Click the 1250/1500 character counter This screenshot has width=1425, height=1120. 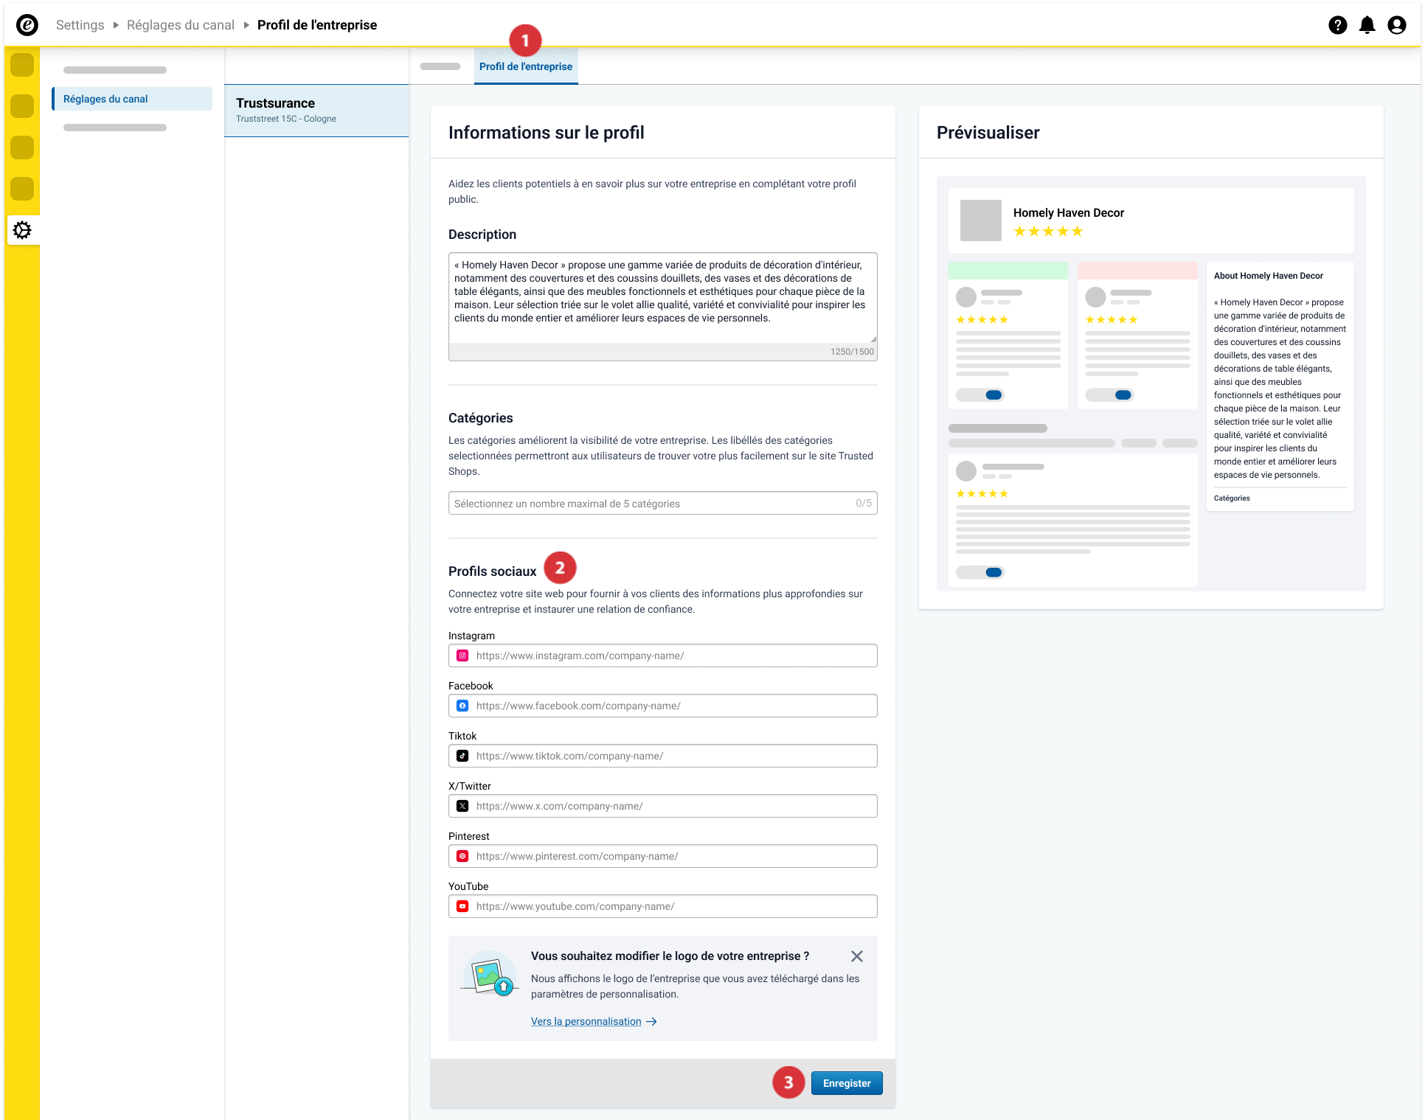click(852, 352)
